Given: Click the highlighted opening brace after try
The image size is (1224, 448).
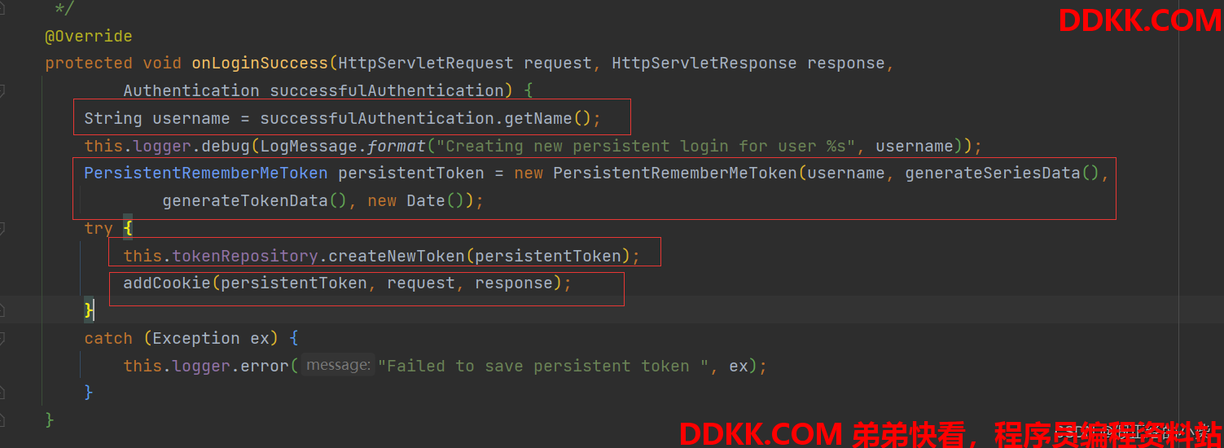Looking at the screenshot, I should click(128, 228).
